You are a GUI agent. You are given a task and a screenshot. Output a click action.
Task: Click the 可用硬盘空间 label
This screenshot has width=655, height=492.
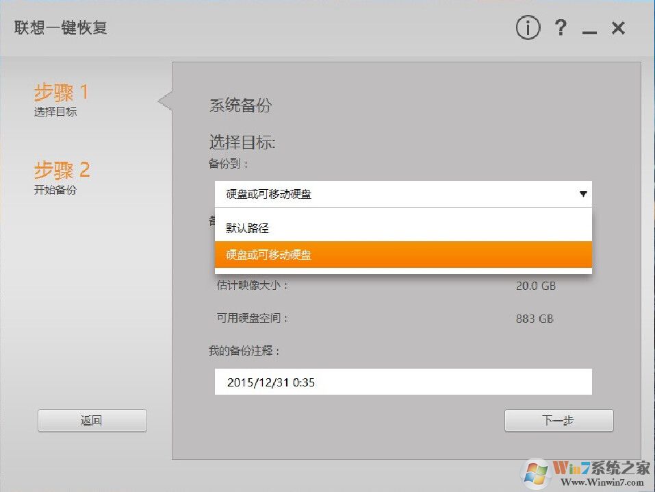click(x=253, y=318)
